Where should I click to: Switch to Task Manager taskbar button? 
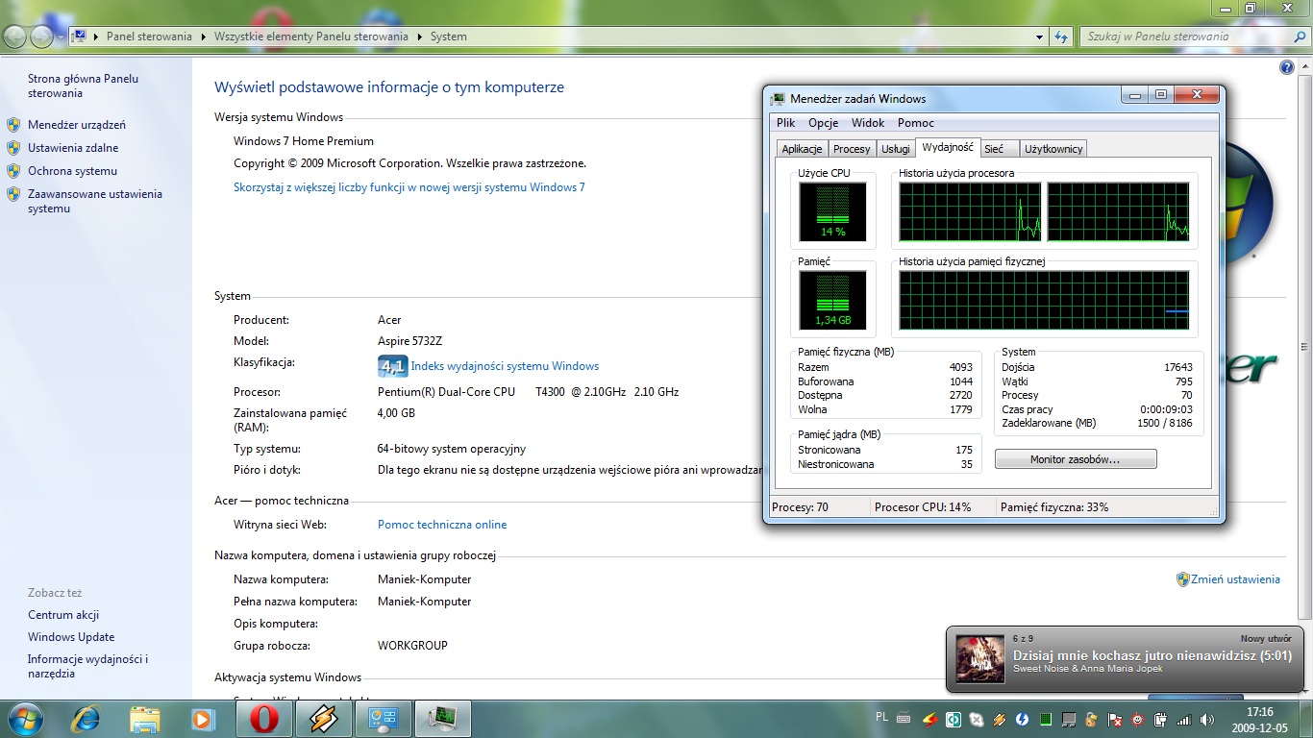coord(443,718)
